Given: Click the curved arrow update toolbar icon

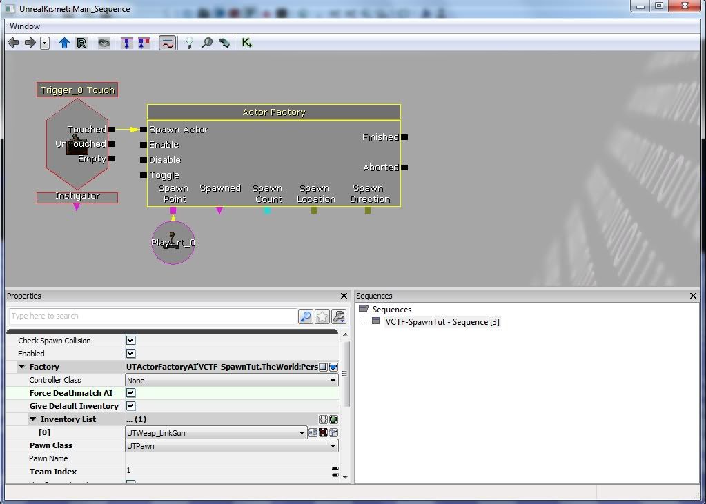Looking at the screenshot, I should pyautogui.click(x=224, y=43).
